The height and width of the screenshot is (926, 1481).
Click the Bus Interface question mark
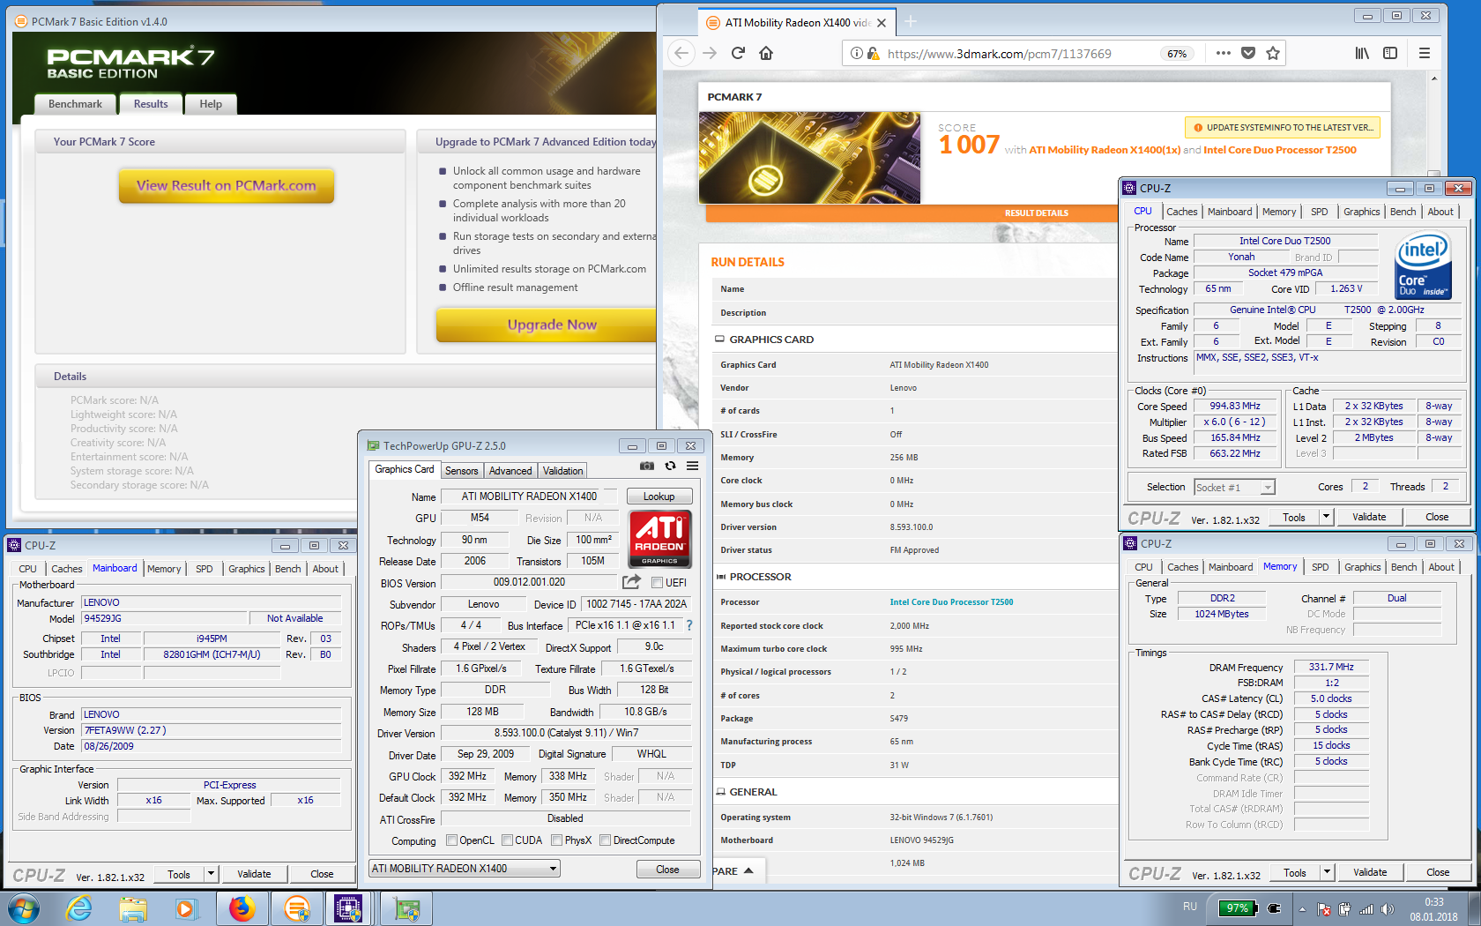[689, 625]
